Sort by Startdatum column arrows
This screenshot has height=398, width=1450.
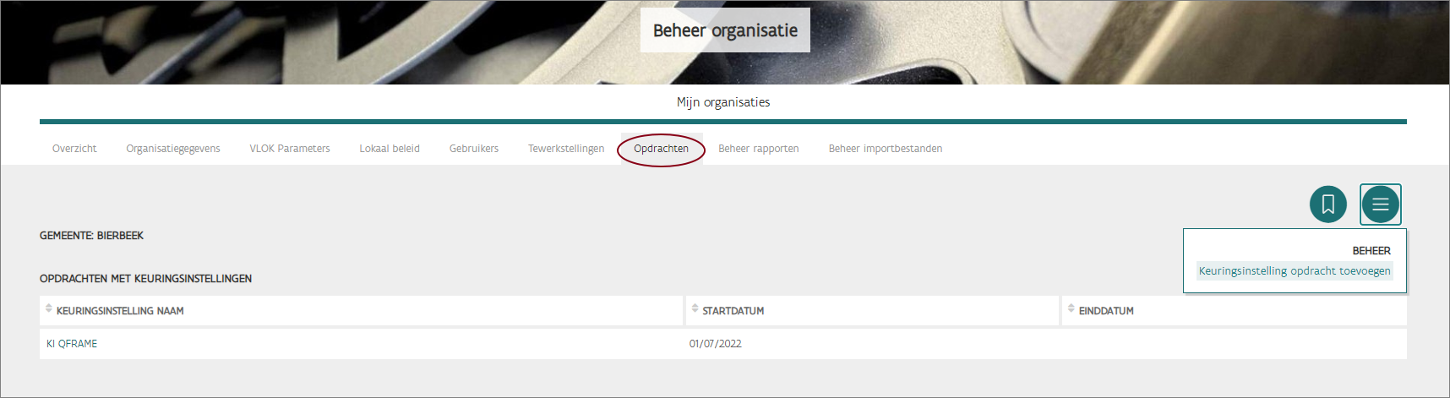(x=695, y=309)
